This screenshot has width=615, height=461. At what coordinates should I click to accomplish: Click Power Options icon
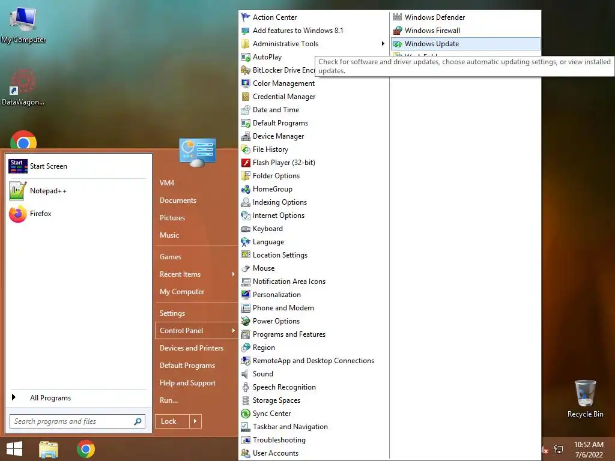click(x=246, y=321)
